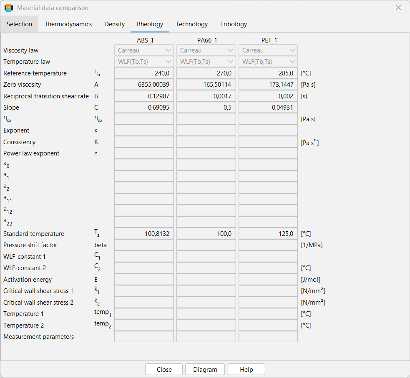
Task: Click the Help button
Action: click(x=247, y=369)
